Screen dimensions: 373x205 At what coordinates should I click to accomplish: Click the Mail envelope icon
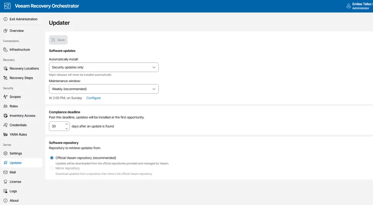point(5,172)
